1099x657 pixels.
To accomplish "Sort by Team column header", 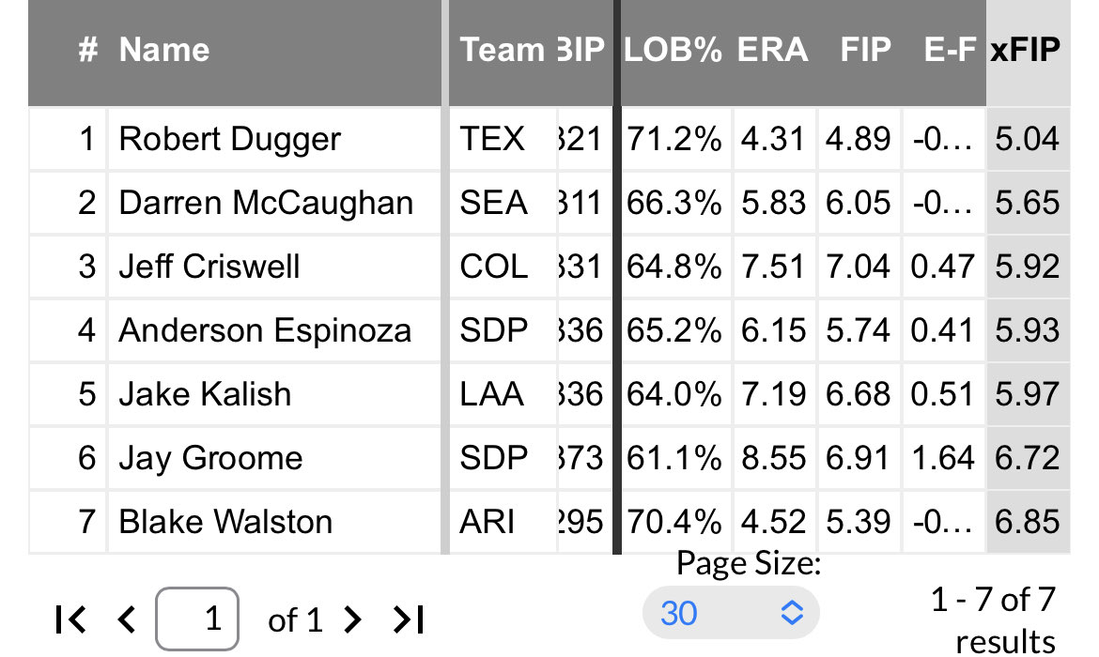I will point(502,50).
